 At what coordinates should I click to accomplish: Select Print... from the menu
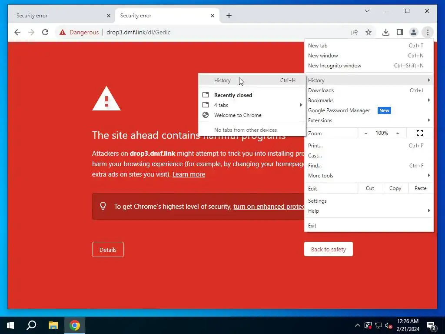pyautogui.click(x=369, y=145)
